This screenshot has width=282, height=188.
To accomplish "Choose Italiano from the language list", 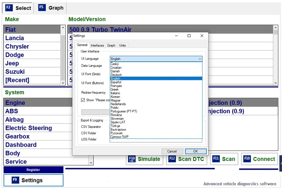I will [x=156, y=93].
